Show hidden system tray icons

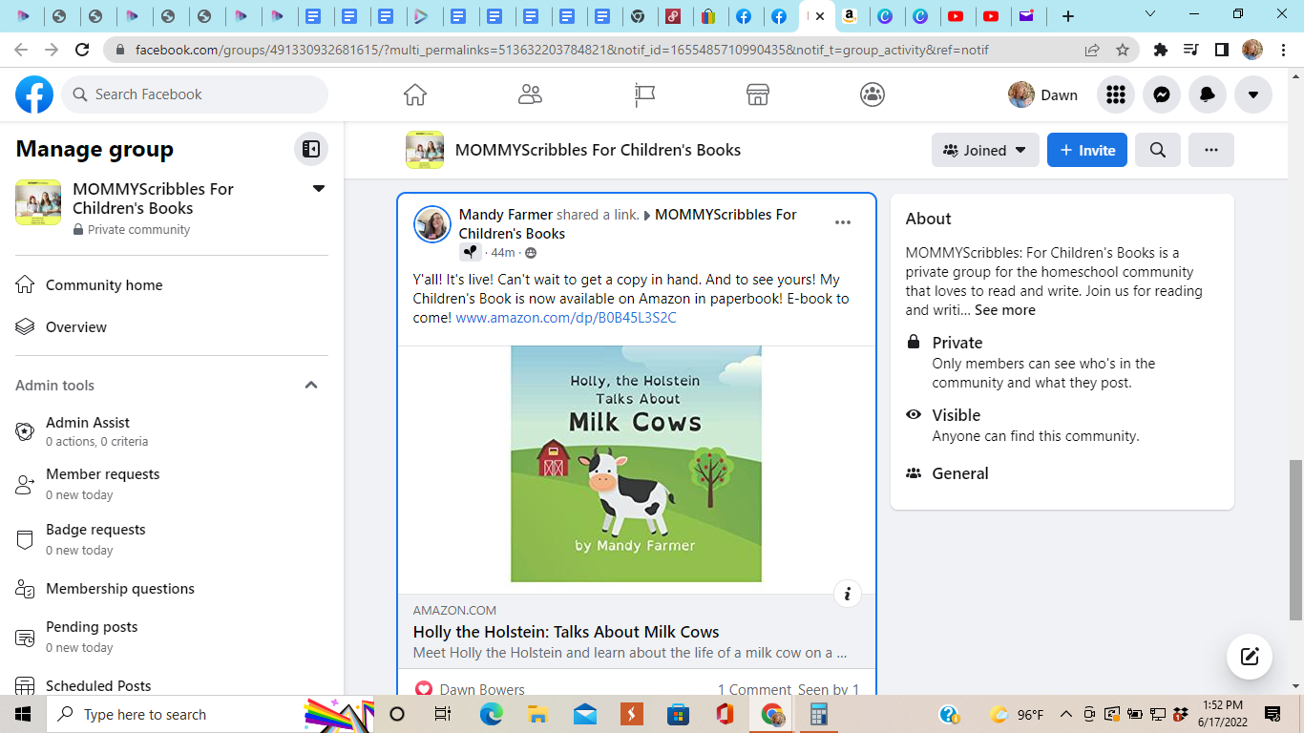pyautogui.click(x=1065, y=714)
